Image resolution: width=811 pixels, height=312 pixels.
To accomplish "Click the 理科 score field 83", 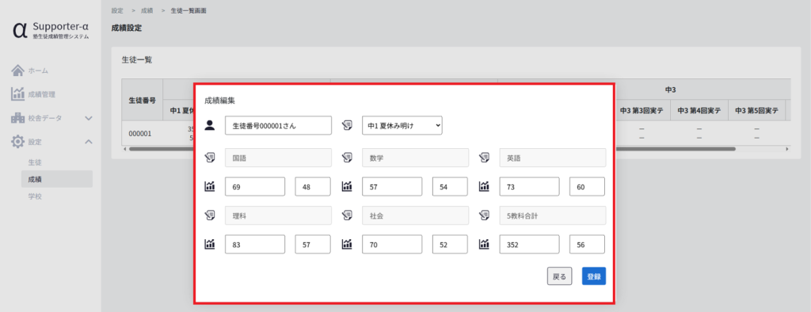I will coord(255,244).
